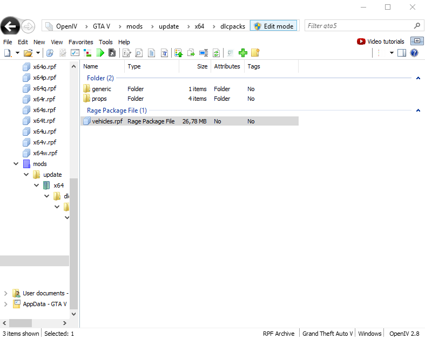
Task: Open the Help menu
Action: pyautogui.click(x=124, y=42)
